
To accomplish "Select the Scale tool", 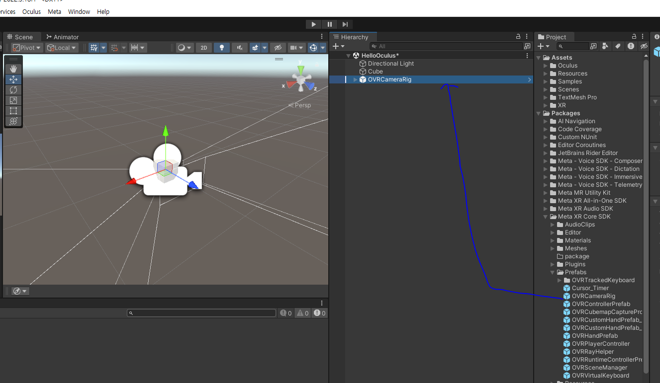I will point(13,100).
